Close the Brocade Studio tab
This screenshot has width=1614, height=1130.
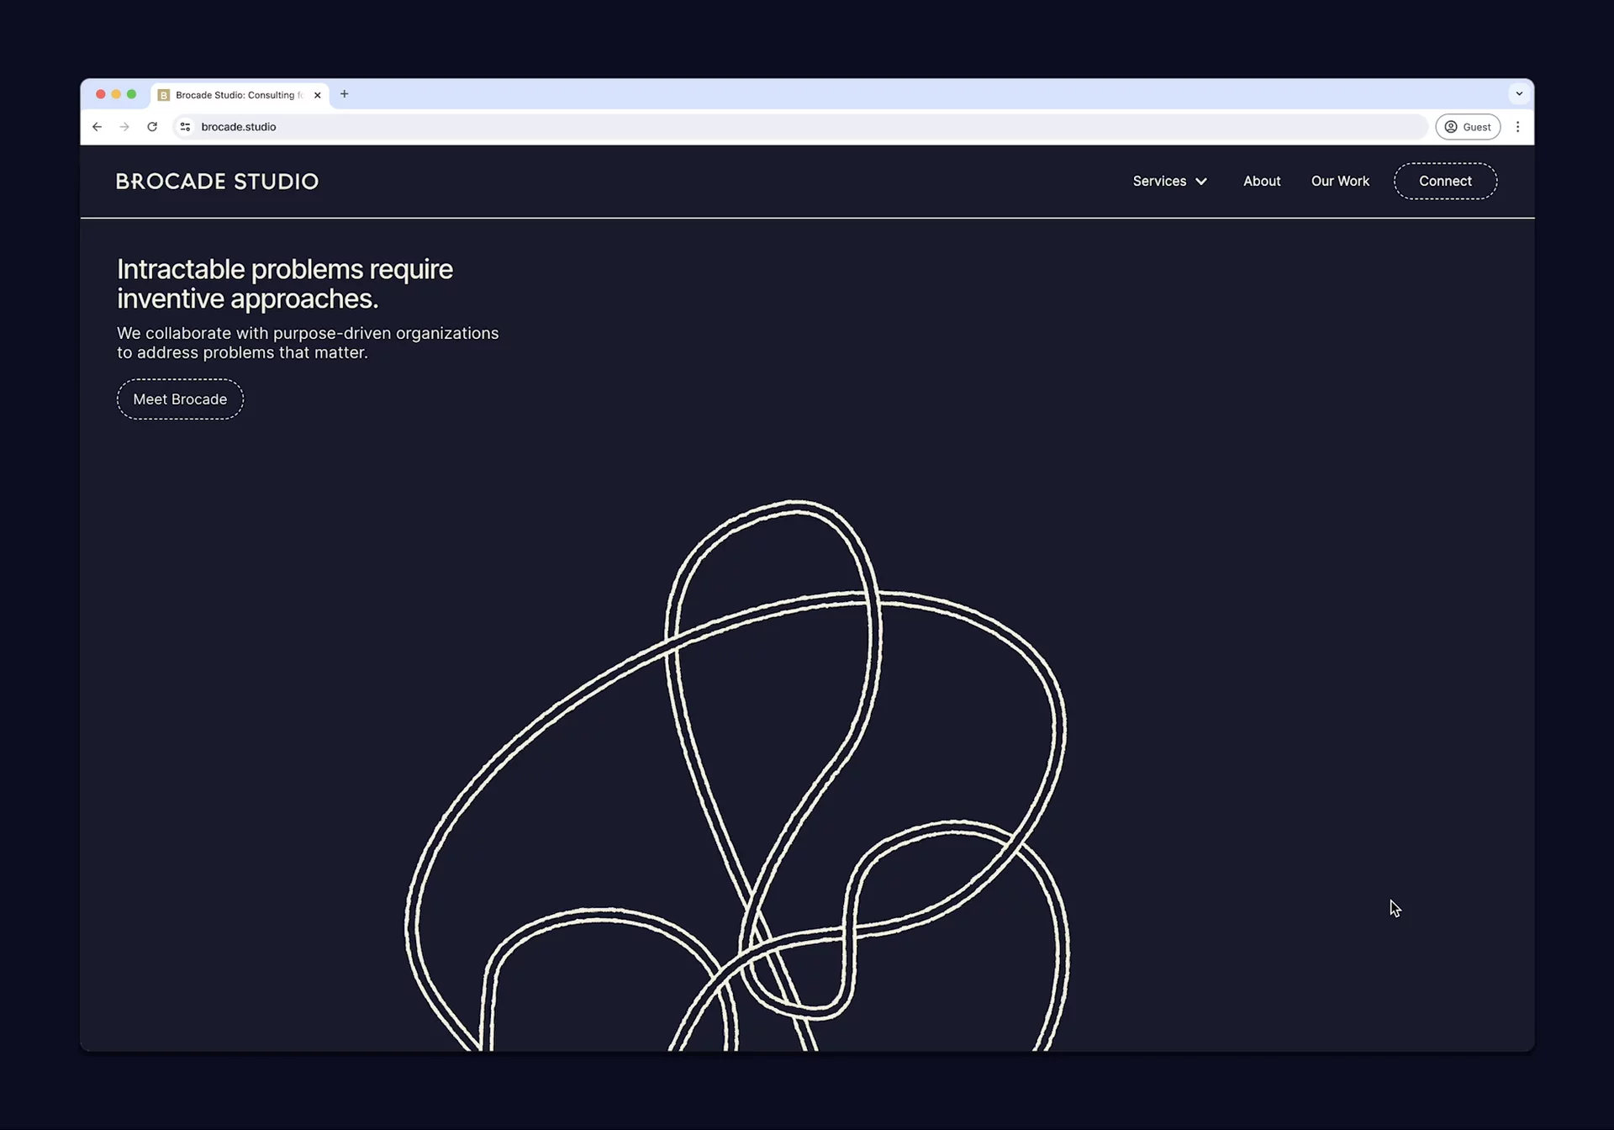317,95
